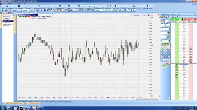This screenshot has width=197, height=110.
Task: Open Ordres & exécutés toolbar item
Action: (79, 7)
